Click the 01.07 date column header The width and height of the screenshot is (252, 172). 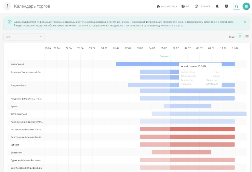click(x=116, y=48)
